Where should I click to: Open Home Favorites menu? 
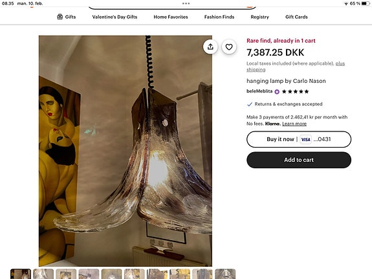171,17
